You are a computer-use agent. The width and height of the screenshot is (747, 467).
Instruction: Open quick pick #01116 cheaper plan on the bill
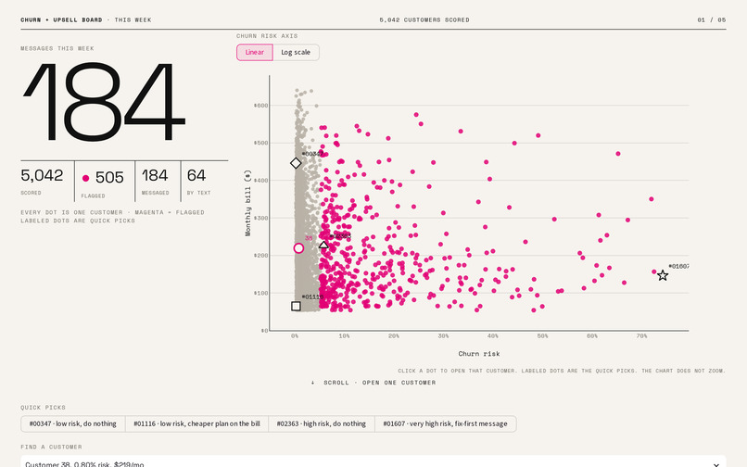(x=196, y=423)
